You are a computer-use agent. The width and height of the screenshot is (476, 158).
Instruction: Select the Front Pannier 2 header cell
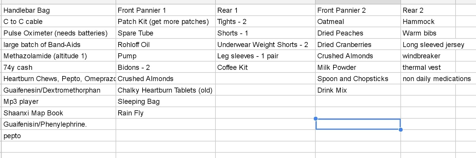tap(358, 10)
